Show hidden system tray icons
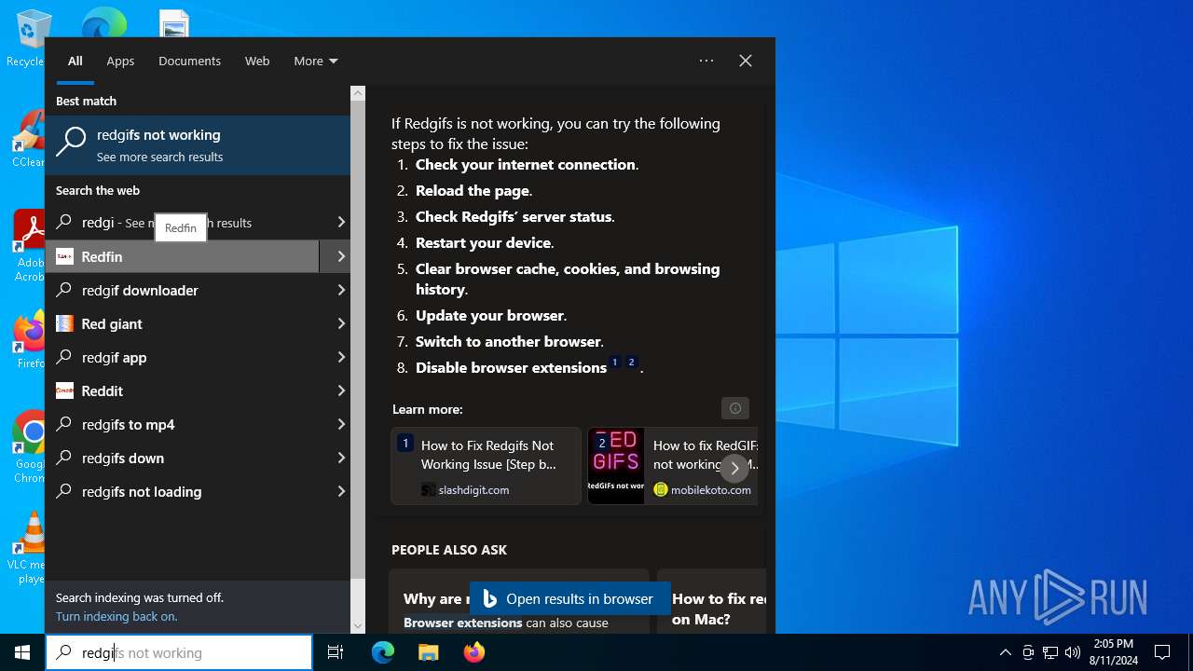The height and width of the screenshot is (671, 1193). 1005,652
